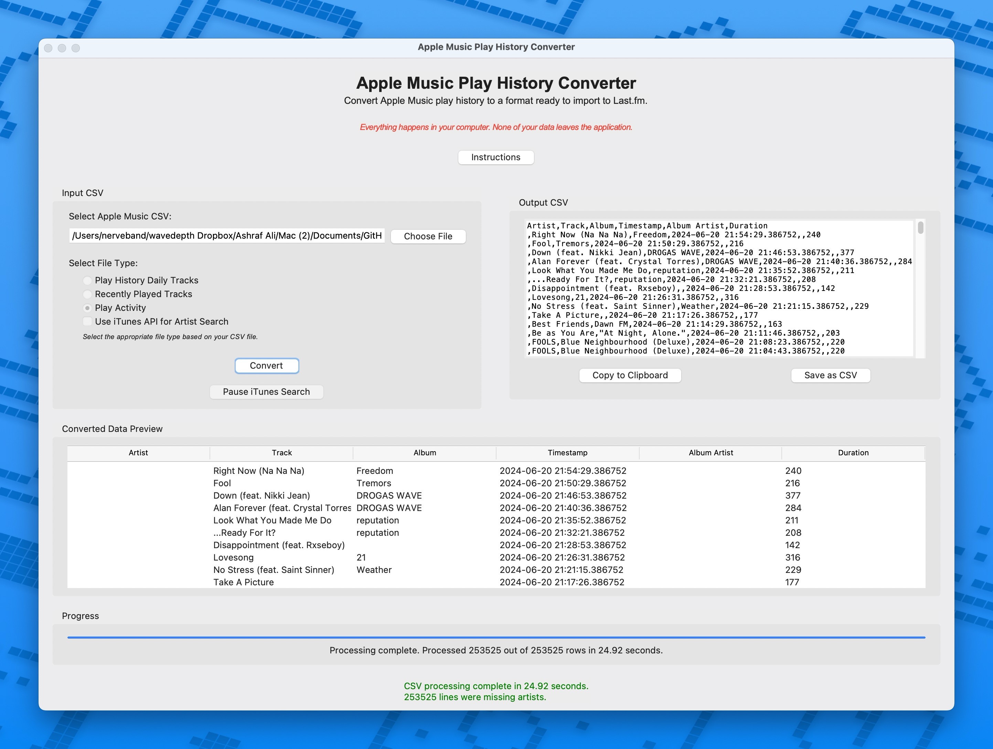Click the Instructions button
Viewport: 993px width, 749px height.
pyautogui.click(x=496, y=156)
